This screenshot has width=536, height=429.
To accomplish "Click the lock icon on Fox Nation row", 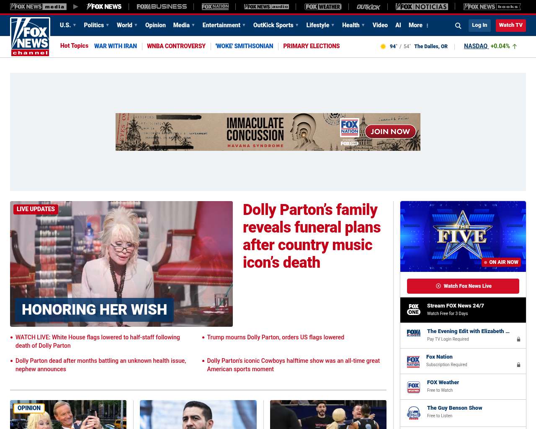I will pyautogui.click(x=518, y=365).
